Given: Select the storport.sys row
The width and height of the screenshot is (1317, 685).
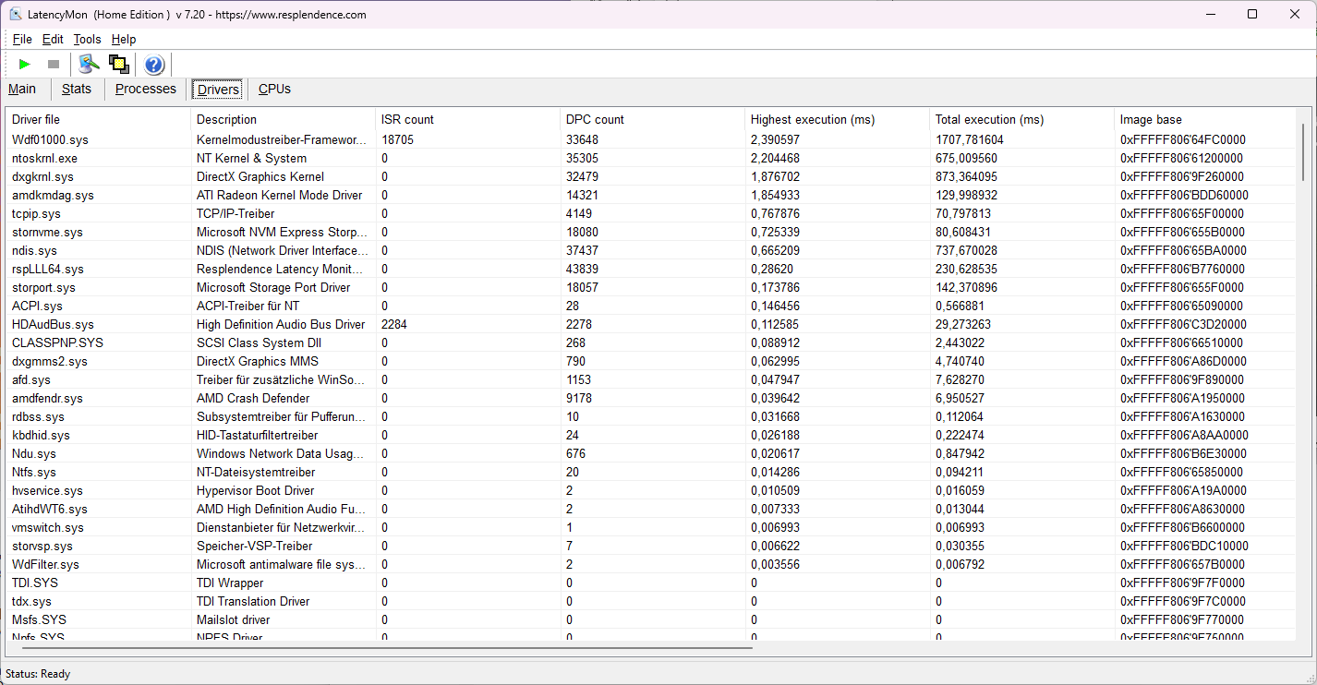Looking at the screenshot, I should click(651, 287).
